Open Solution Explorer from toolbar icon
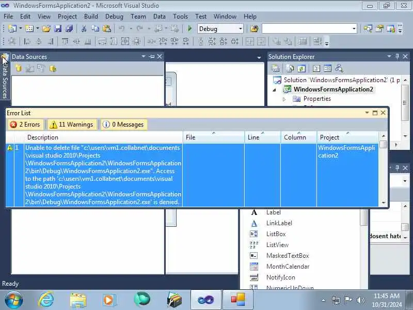413x310 pixels. click(x=368, y=28)
